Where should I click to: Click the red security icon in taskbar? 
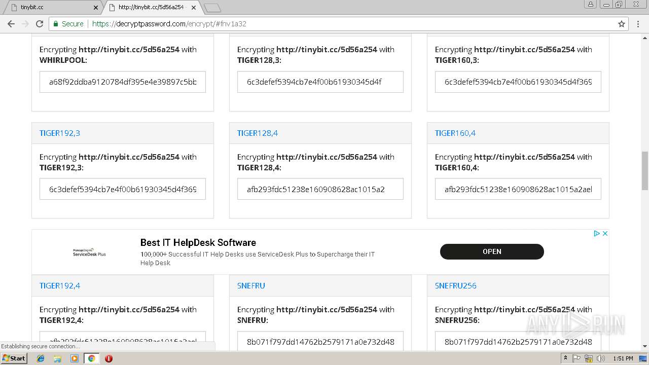(x=109, y=358)
